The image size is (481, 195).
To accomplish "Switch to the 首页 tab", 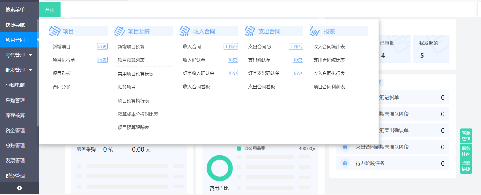I will (x=50, y=10).
